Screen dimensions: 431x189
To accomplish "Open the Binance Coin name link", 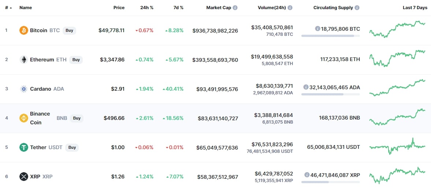I will (x=40, y=118).
